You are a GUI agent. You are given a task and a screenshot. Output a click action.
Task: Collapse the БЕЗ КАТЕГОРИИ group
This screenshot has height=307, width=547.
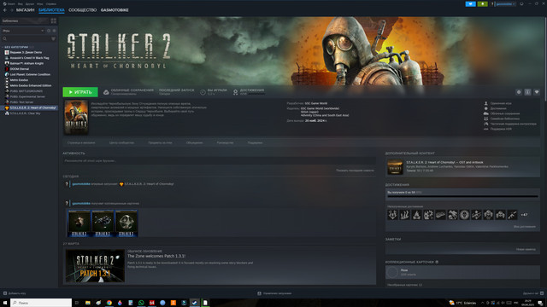[16, 47]
